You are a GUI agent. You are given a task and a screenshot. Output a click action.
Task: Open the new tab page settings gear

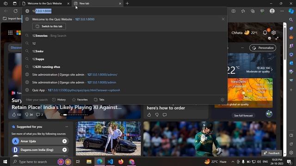273,33
